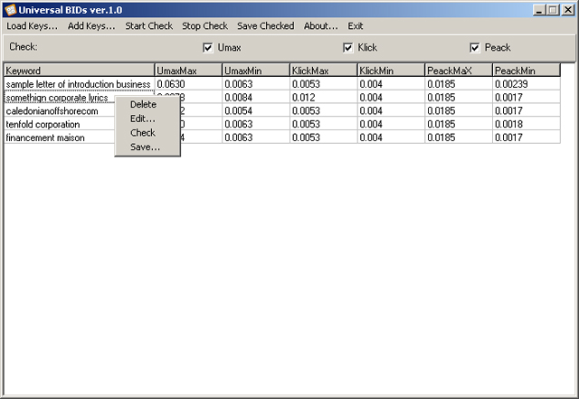Choose Edit from the context menu
Image resolution: width=579 pixels, height=399 pixels.
coord(143,119)
